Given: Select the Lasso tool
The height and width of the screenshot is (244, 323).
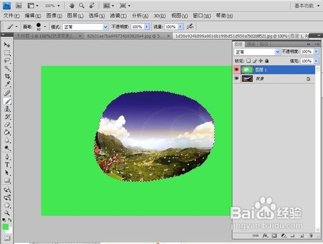Looking at the screenshot, I should pyautogui.click(x=7, y=61).
